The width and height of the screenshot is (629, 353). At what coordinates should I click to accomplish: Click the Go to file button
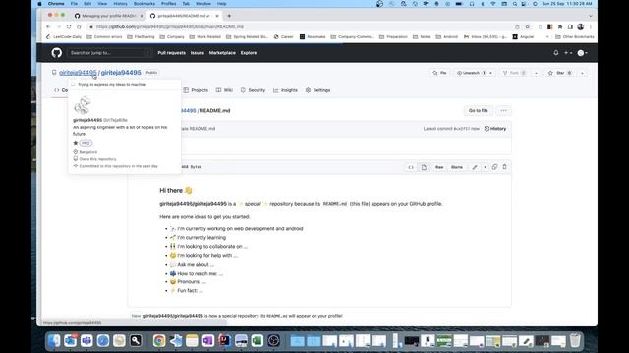tap(479, 110)
